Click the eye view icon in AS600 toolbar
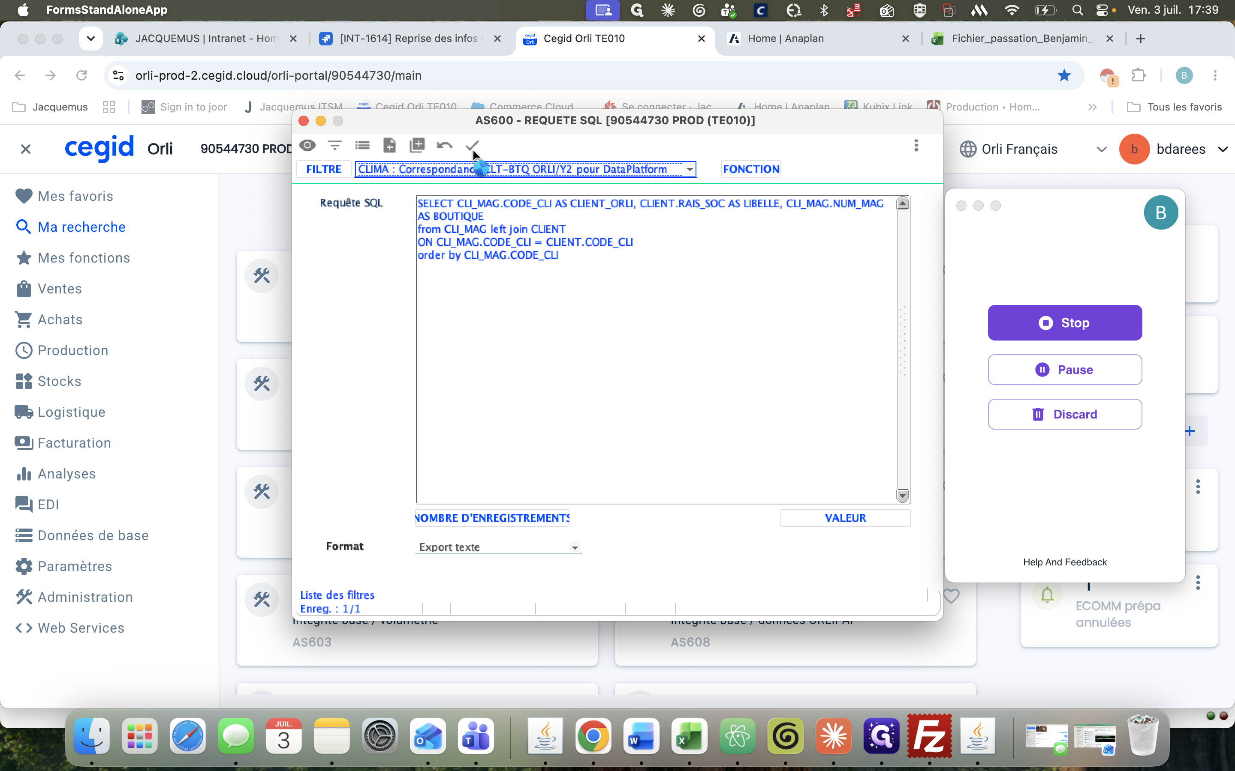 (x=307, y=145)
